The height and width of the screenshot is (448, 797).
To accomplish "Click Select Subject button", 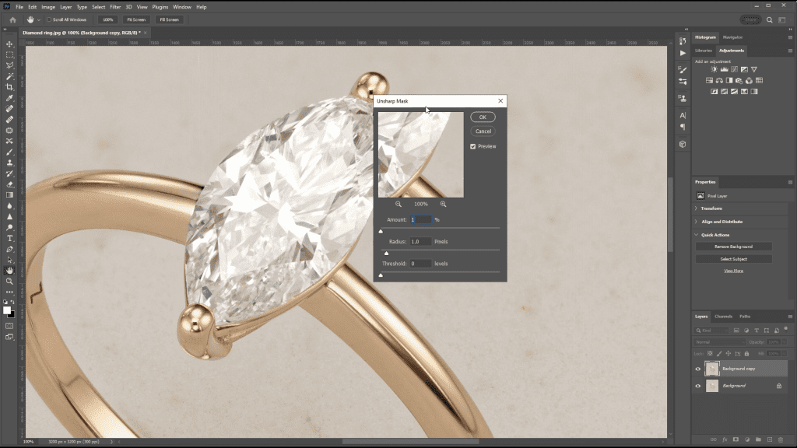I will point(733,259).
